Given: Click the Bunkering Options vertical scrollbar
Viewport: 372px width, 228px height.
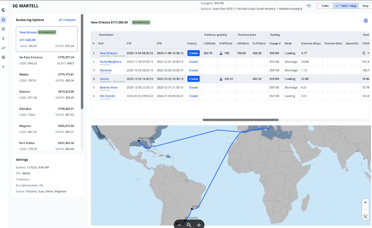Looking at the screenshot, I should [82, 62].
